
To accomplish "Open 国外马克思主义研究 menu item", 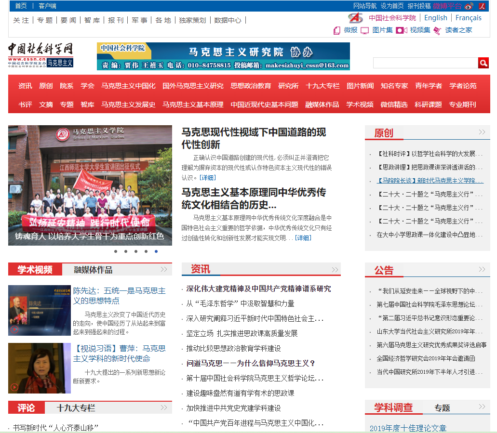I will click(193, 86).
